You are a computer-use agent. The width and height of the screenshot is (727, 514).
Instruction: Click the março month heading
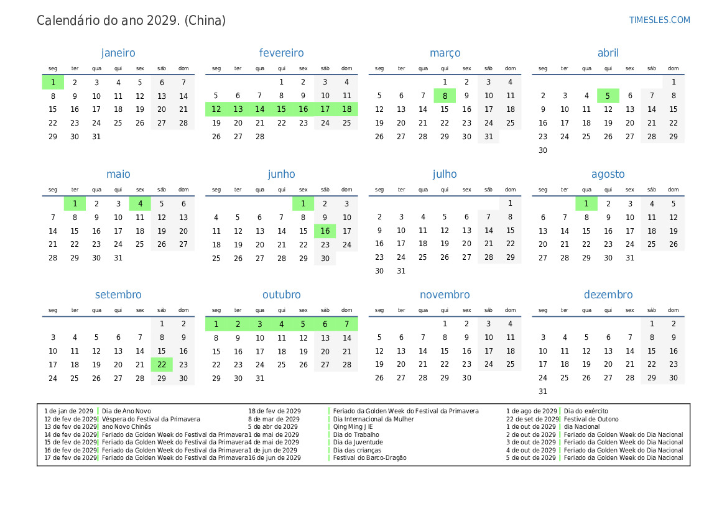click(x=445, y=53)
